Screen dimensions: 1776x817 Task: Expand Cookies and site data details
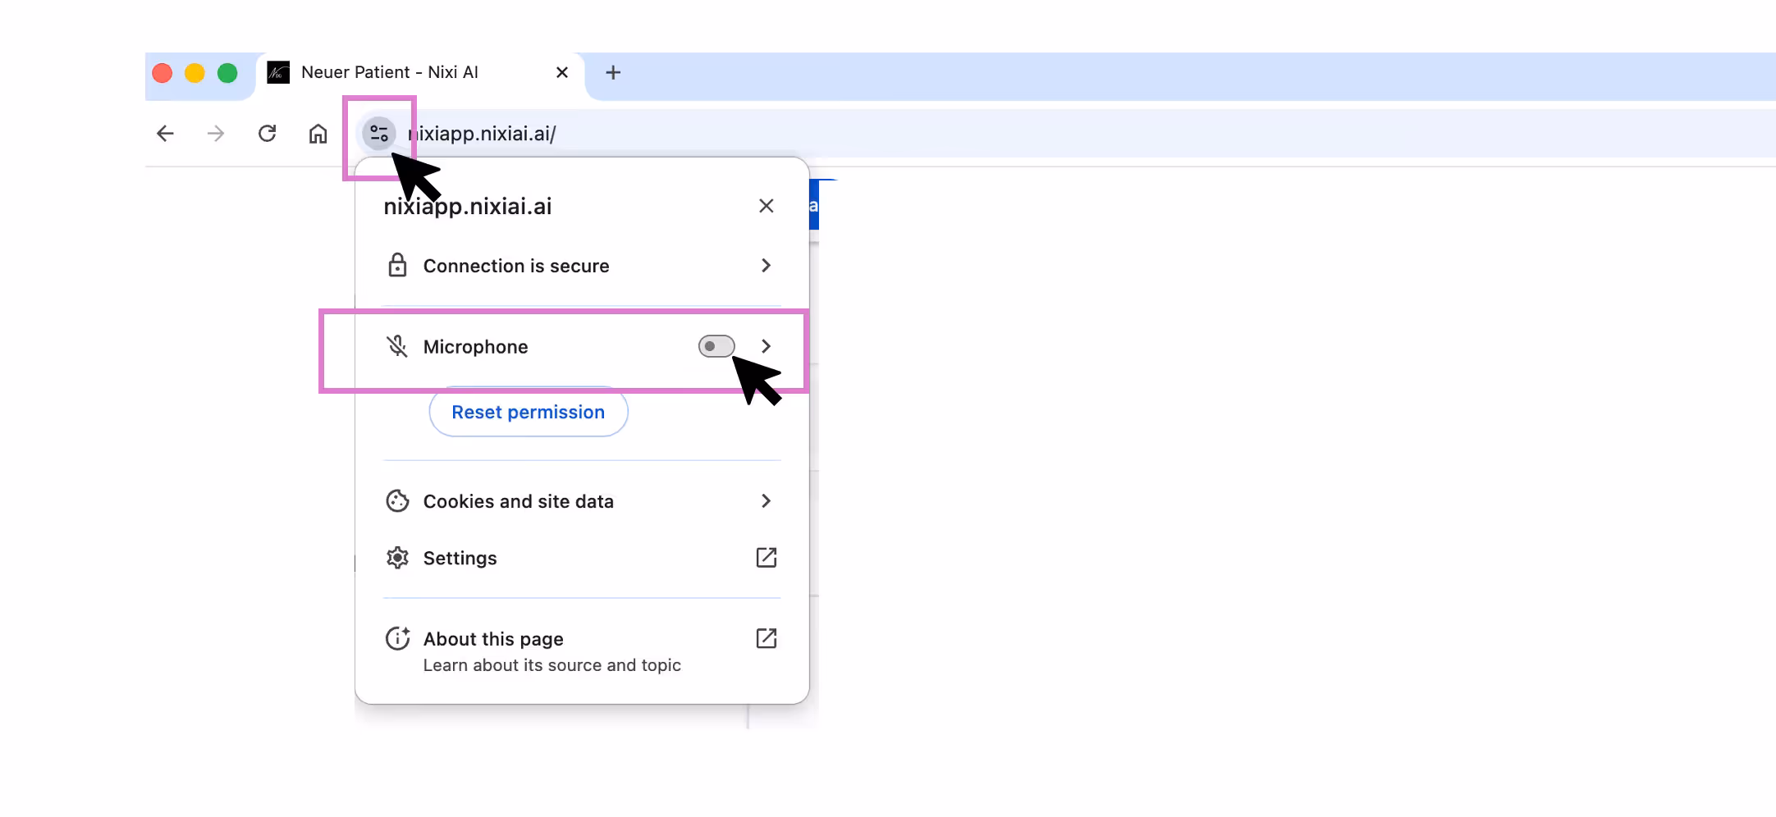tap(766, 501)
